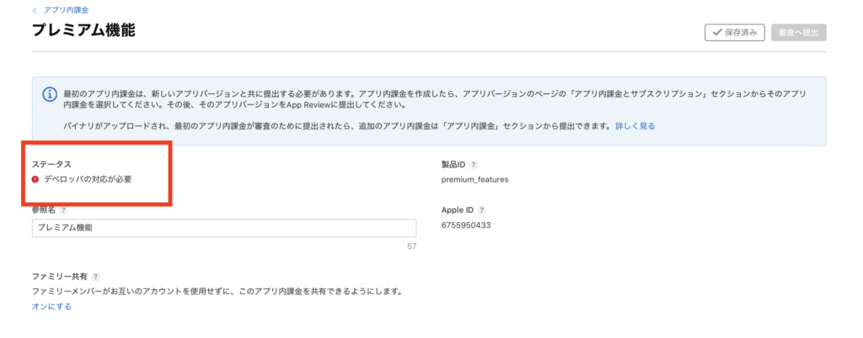Enable family sharing via オンにする
863x338 pixels.
51,307
